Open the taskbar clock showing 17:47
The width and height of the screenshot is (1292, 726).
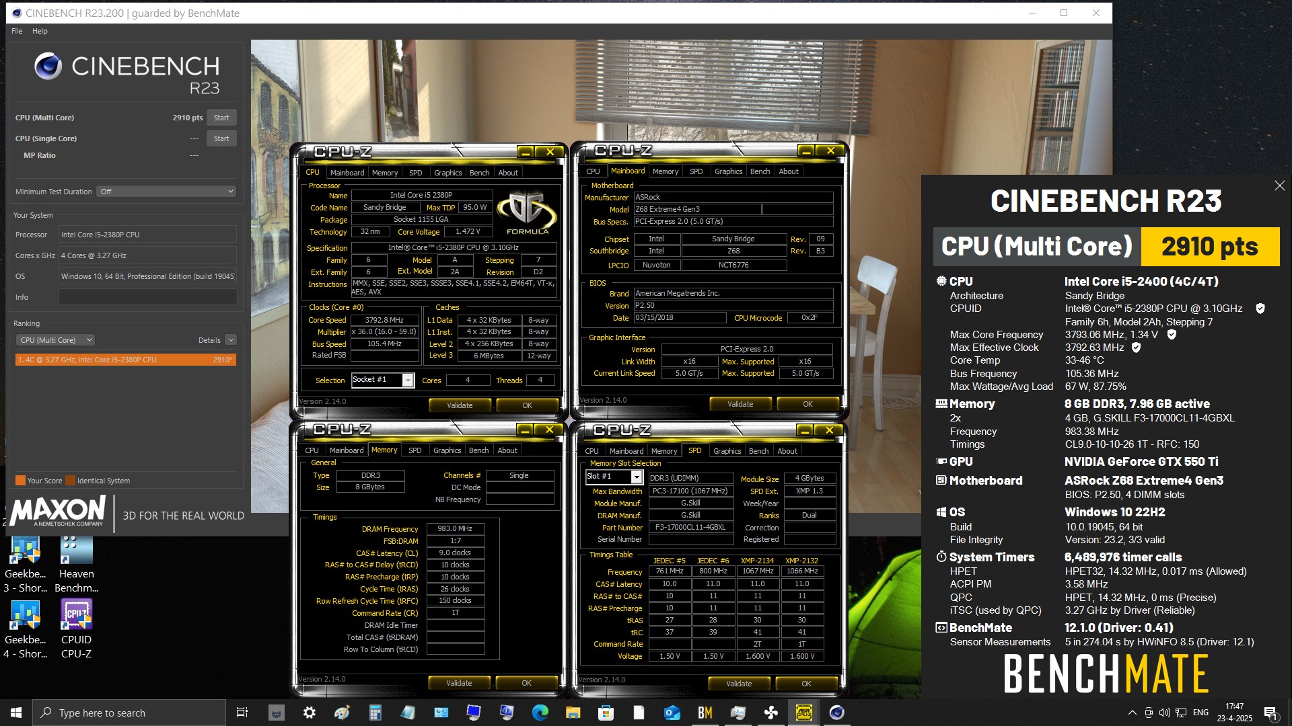(x=1234, y=713)
